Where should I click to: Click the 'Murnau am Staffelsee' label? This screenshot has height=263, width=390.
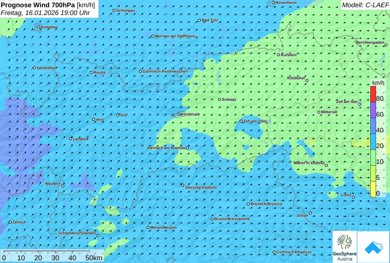175,36
